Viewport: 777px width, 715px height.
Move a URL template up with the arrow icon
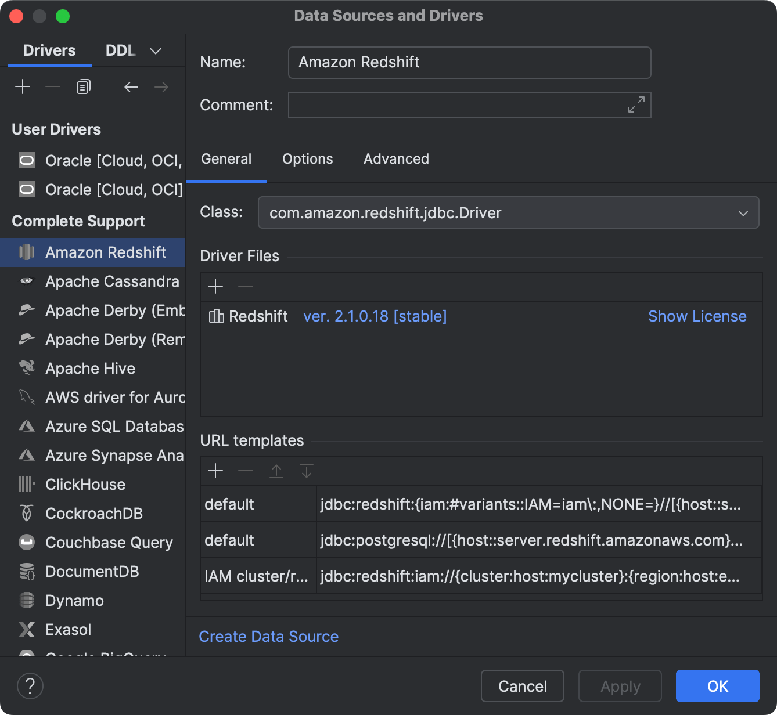276,471
